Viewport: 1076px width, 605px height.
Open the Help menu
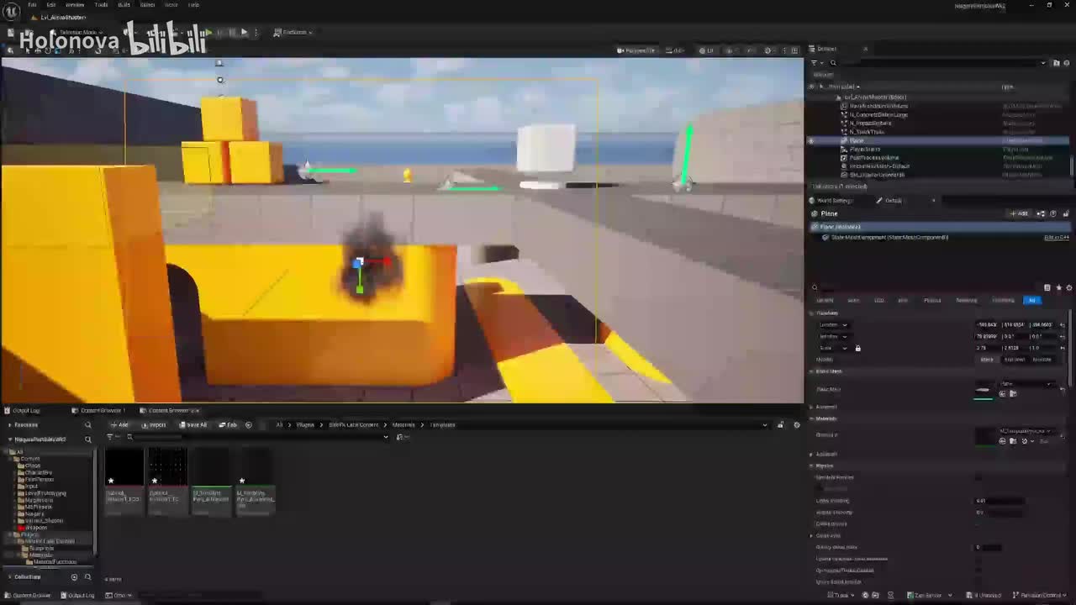point(193,5)
